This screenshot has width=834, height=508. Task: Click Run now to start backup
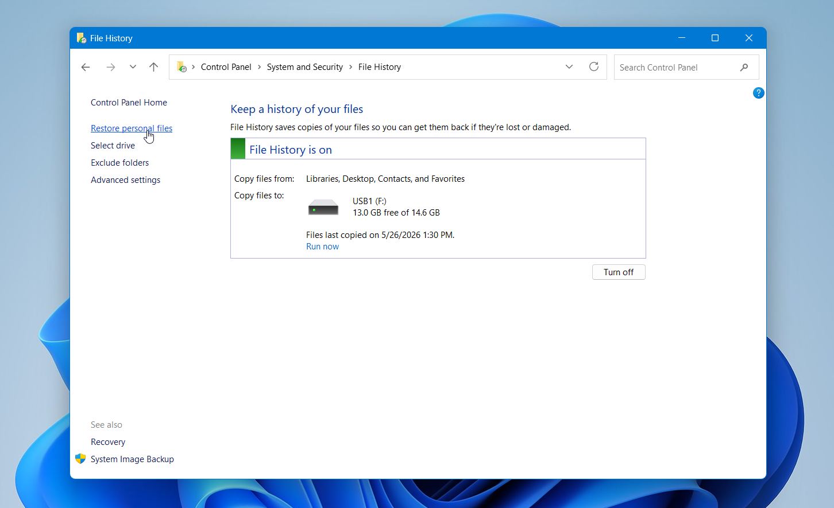point(322,247)
